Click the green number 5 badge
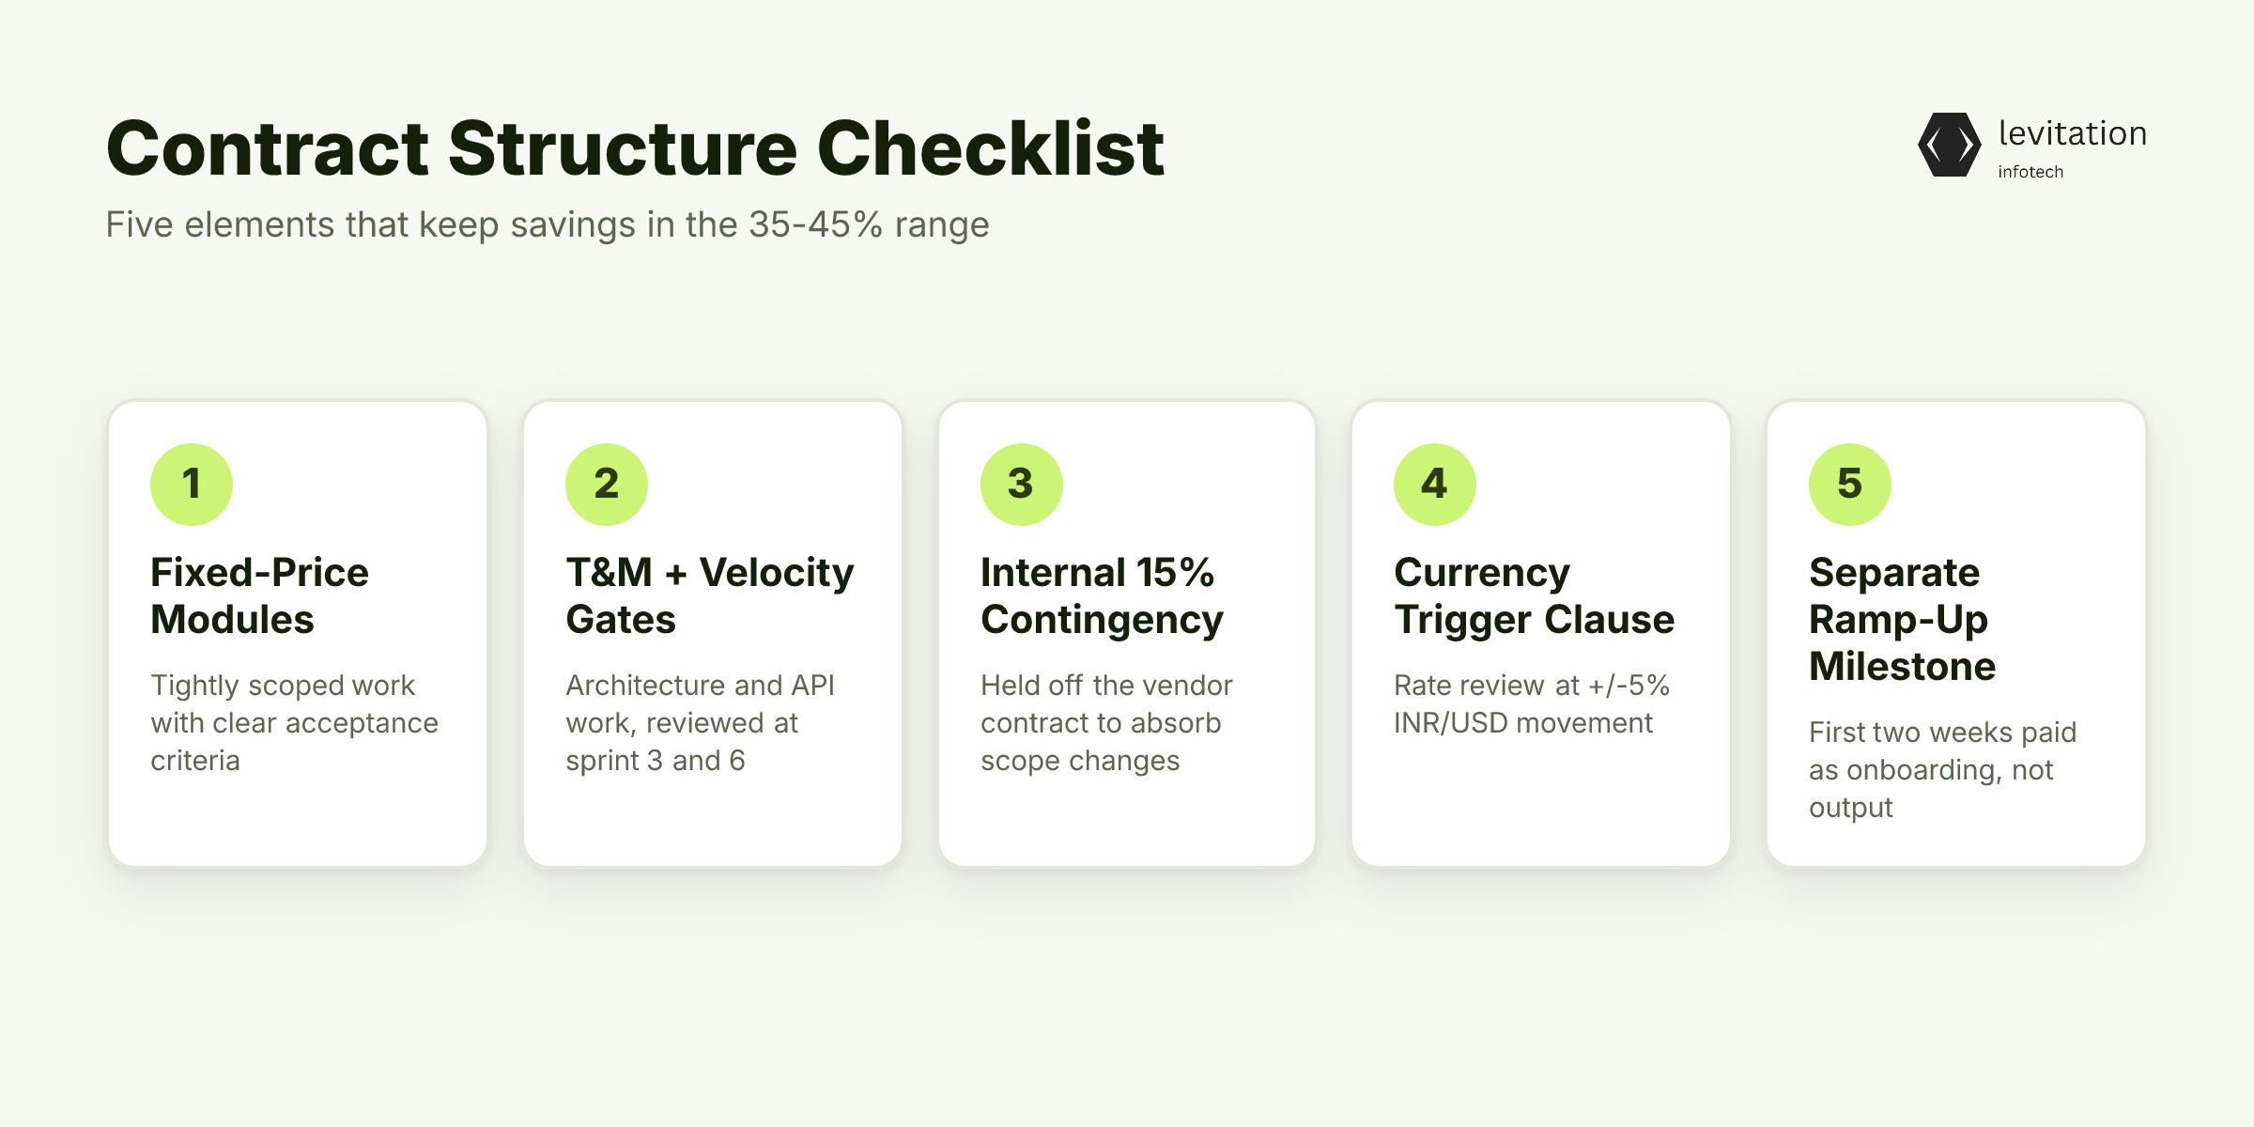This screenshot has width=2254, height=1127. 1850,484
